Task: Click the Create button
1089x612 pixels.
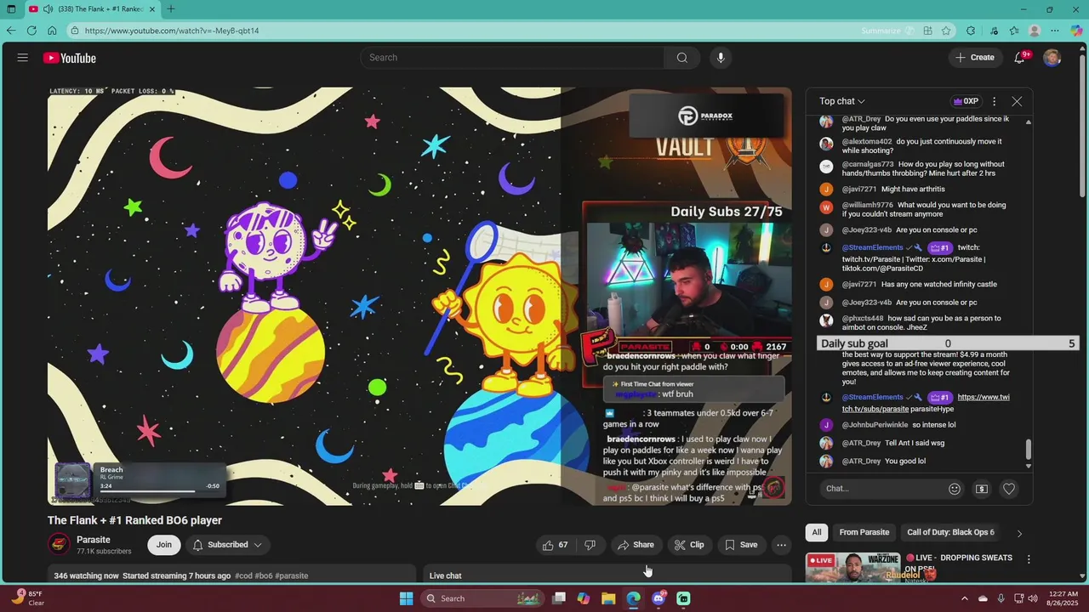Action: 975,58
